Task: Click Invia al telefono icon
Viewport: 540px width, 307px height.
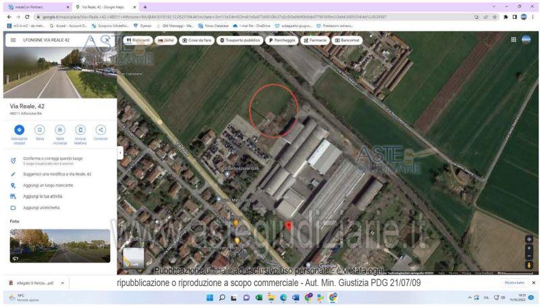Action: (80, 130)
